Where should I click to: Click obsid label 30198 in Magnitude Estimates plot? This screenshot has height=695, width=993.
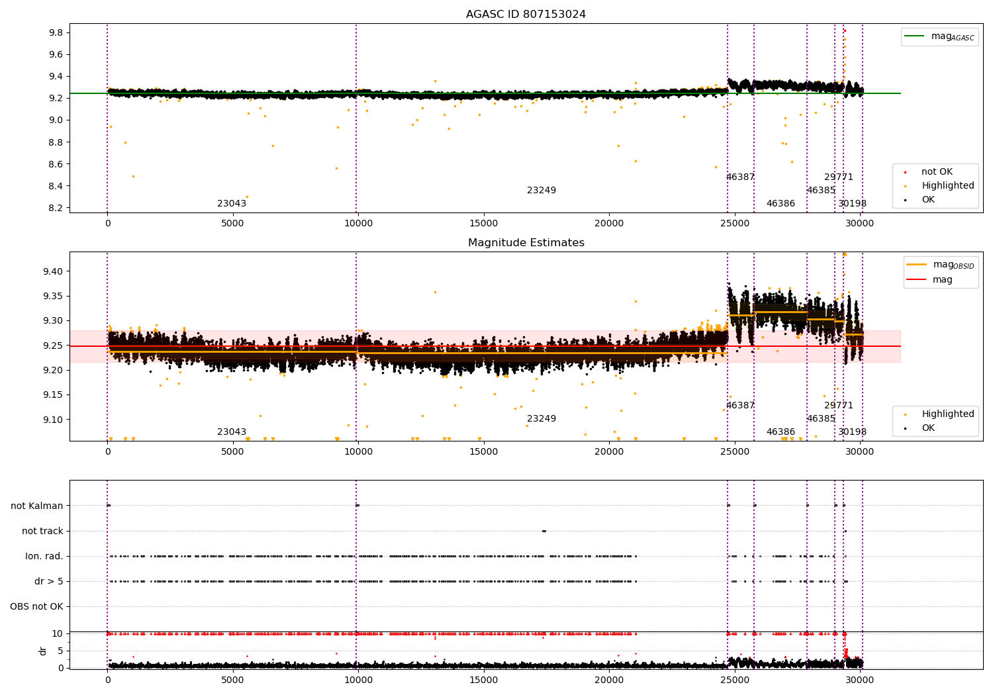tap(852, 432)
